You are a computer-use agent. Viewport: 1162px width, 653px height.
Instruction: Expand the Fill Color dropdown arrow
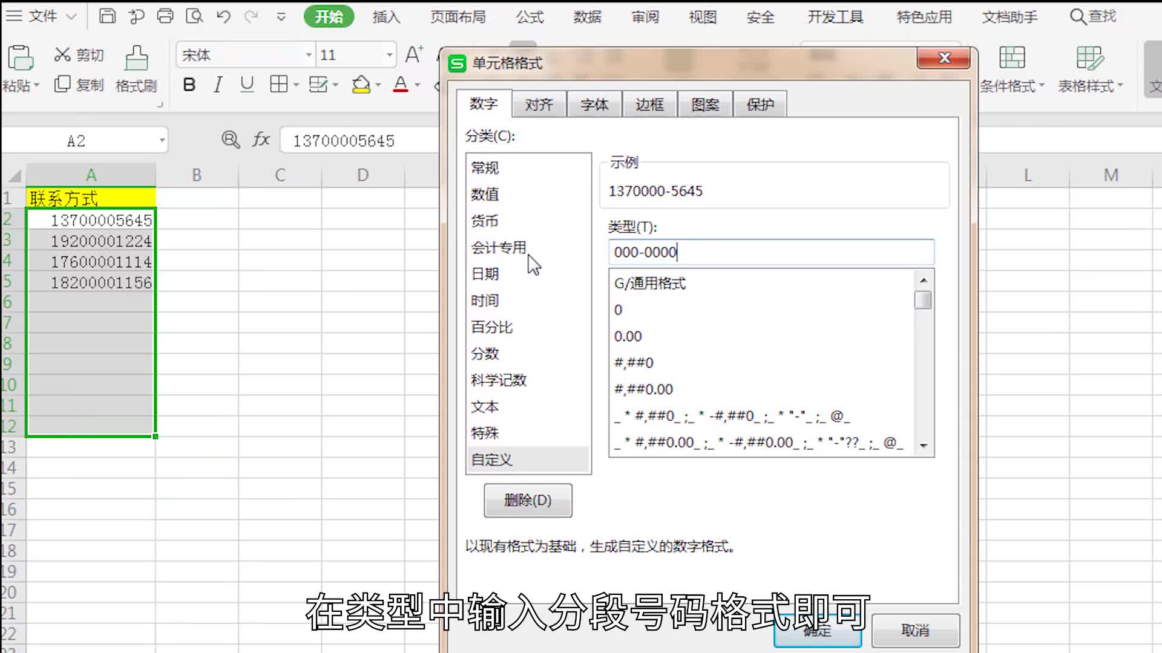coord(378,85)
